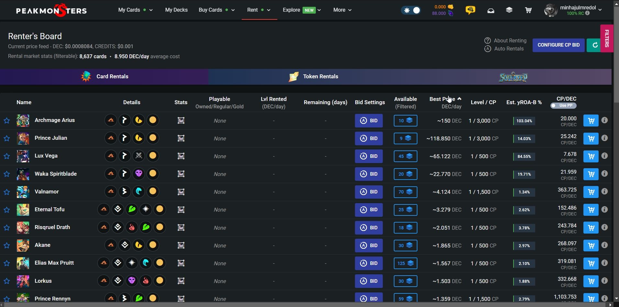Favorite Archmage Arius with the star icon
Screen dimensions: 619x307
click(x=7, y=121)
